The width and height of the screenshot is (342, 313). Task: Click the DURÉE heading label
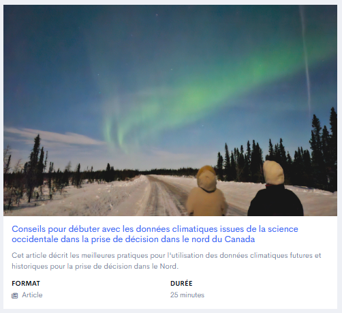[181, 283]
